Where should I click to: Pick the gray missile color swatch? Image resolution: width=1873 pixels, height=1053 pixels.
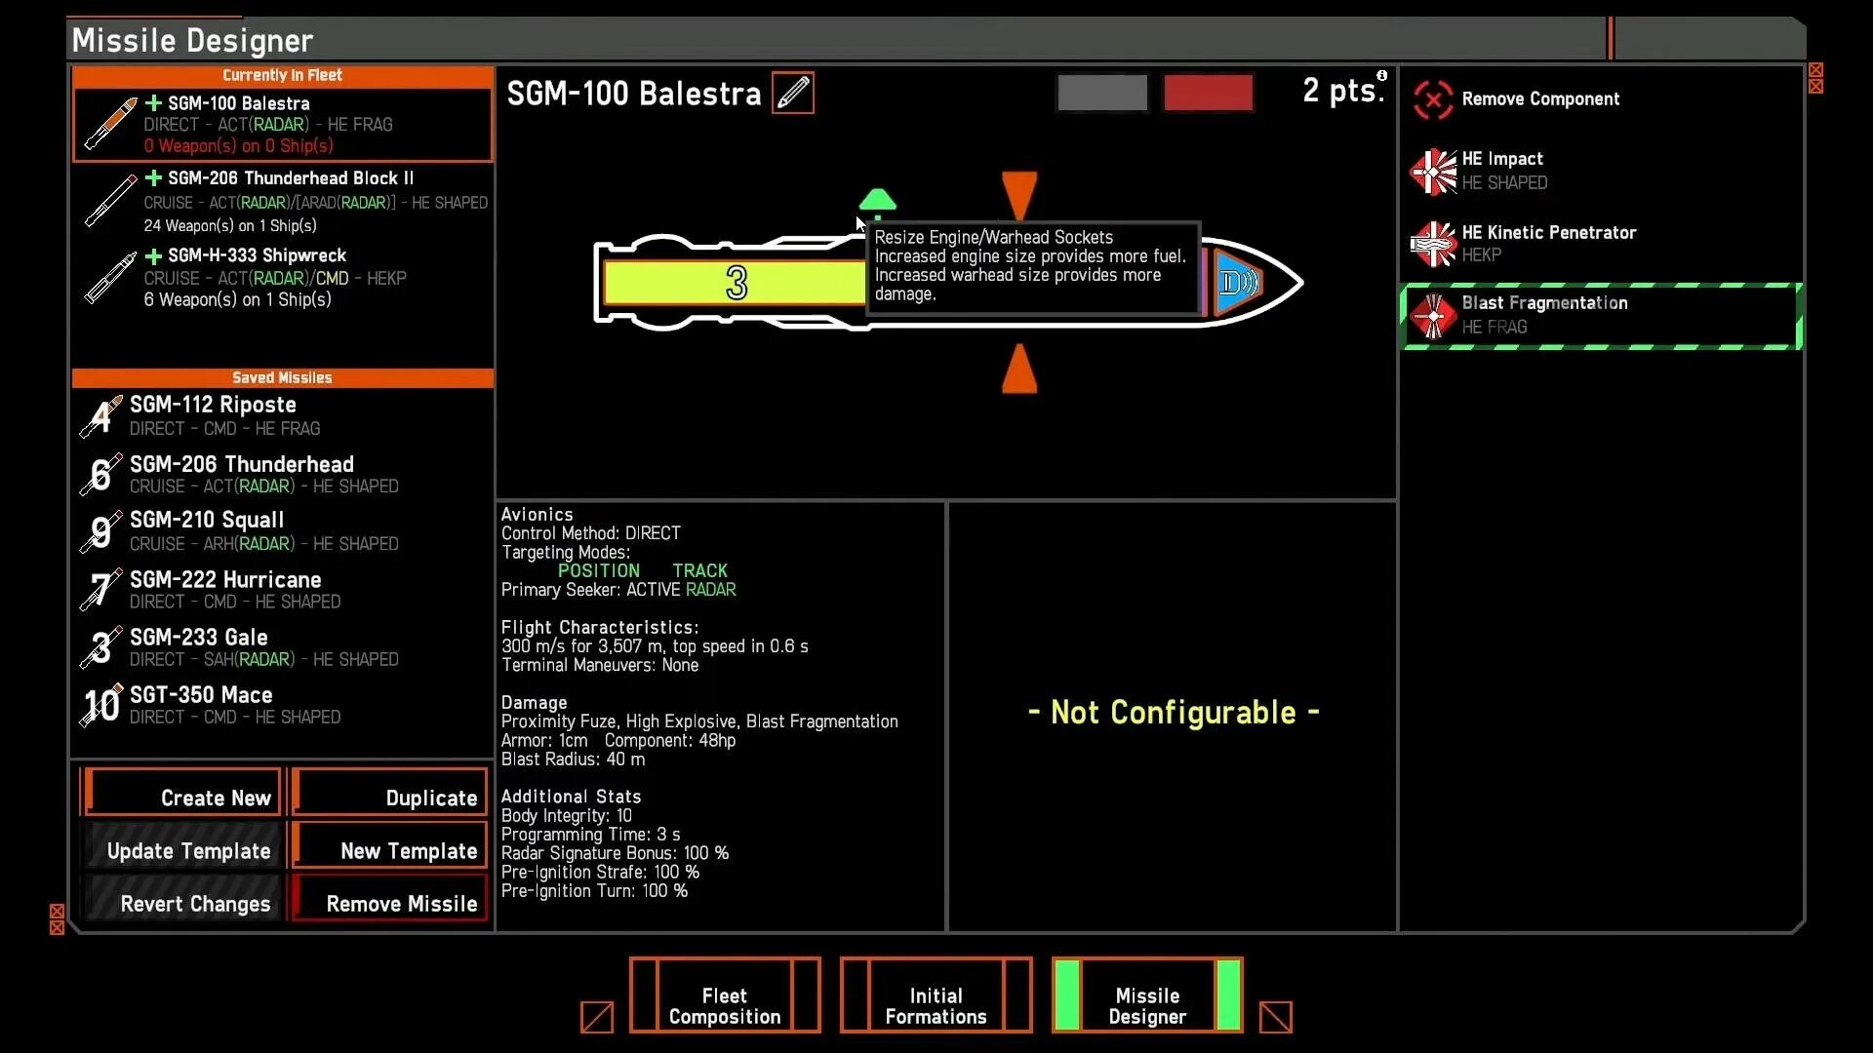tap(1102, 94)
